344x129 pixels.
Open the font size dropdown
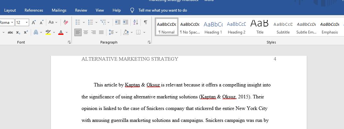coord(27,22)
